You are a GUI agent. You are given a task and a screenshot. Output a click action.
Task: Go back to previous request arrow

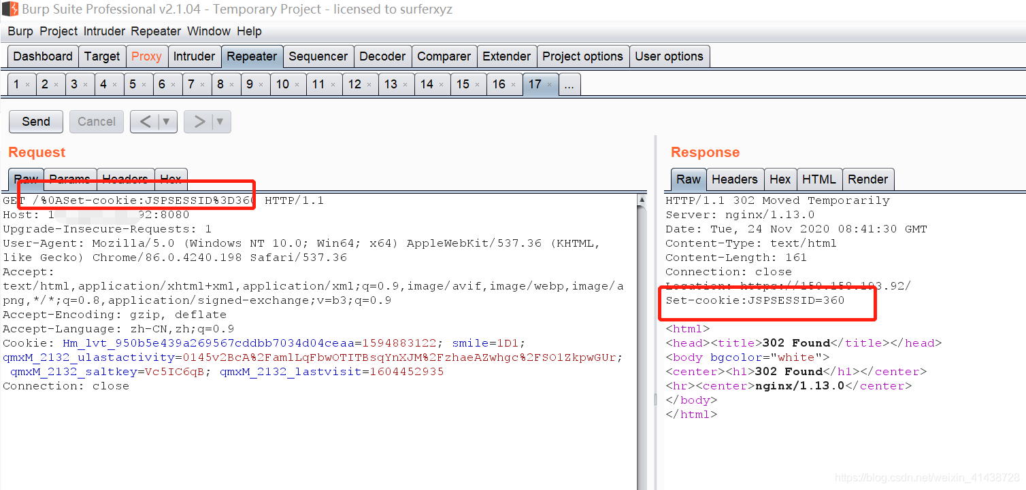[145, 122]
